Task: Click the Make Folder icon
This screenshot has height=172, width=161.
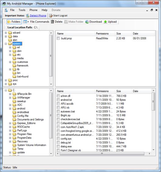Action: coord(66,22)
